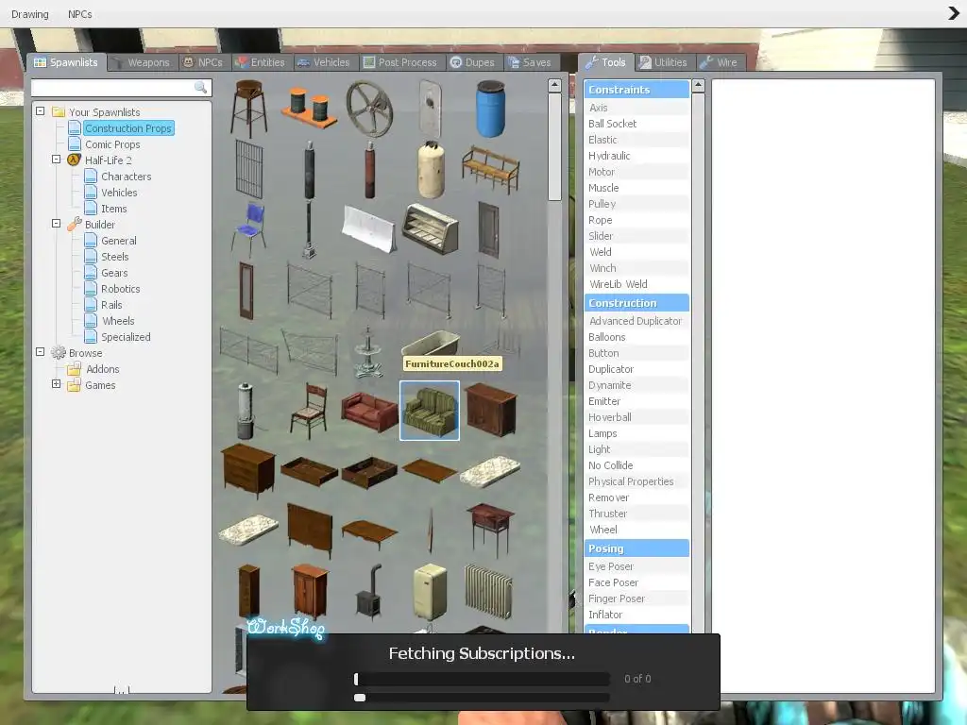Spawn the radiator prop
This screenshot has width=967, height=725.
(x=490, y=592)
